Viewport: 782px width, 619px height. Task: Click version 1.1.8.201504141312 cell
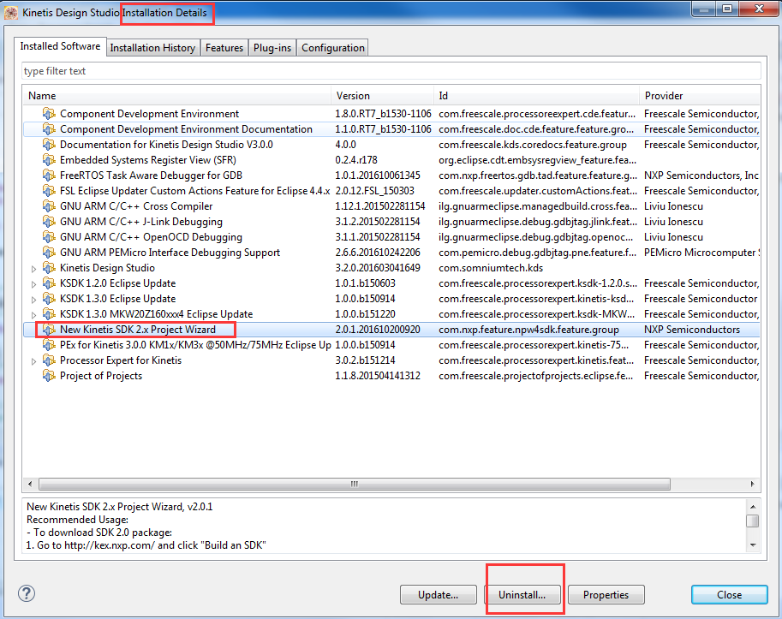point(378,377)
